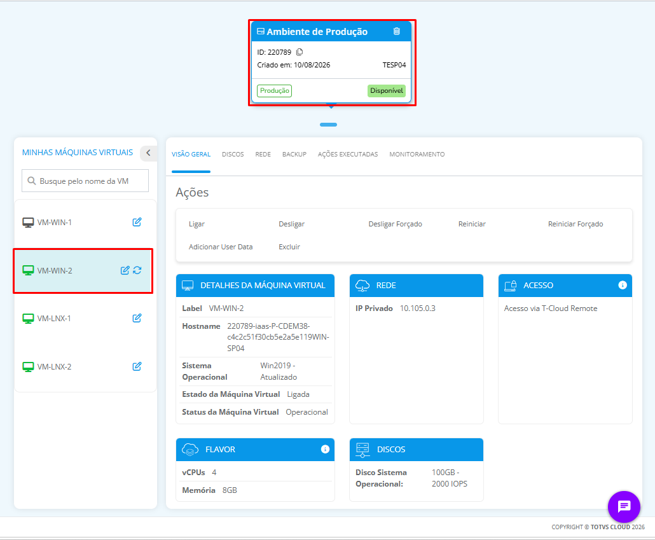Click the Win2019 - Atualizado value
The height and width of the screenshot is (540, 655).
(279, 371)
